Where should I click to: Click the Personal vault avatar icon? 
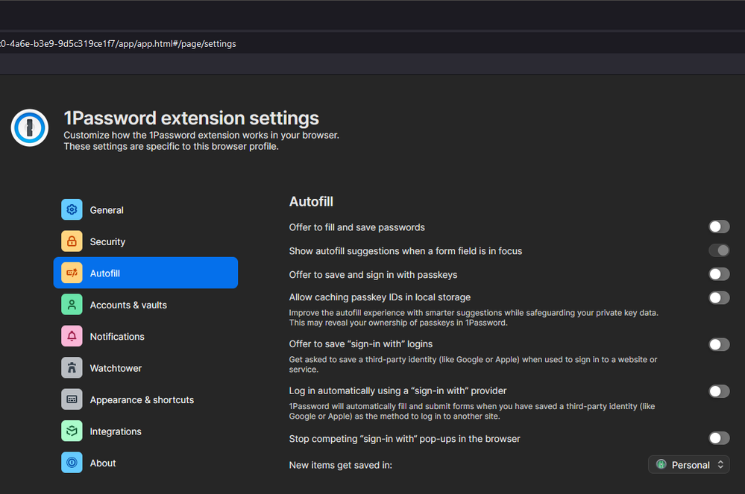coord(661,465)
